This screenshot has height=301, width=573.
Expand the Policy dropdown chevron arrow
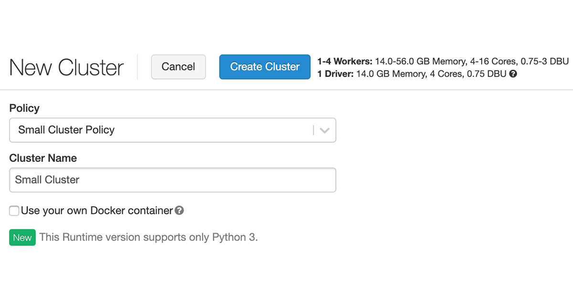tap(325, 130)
